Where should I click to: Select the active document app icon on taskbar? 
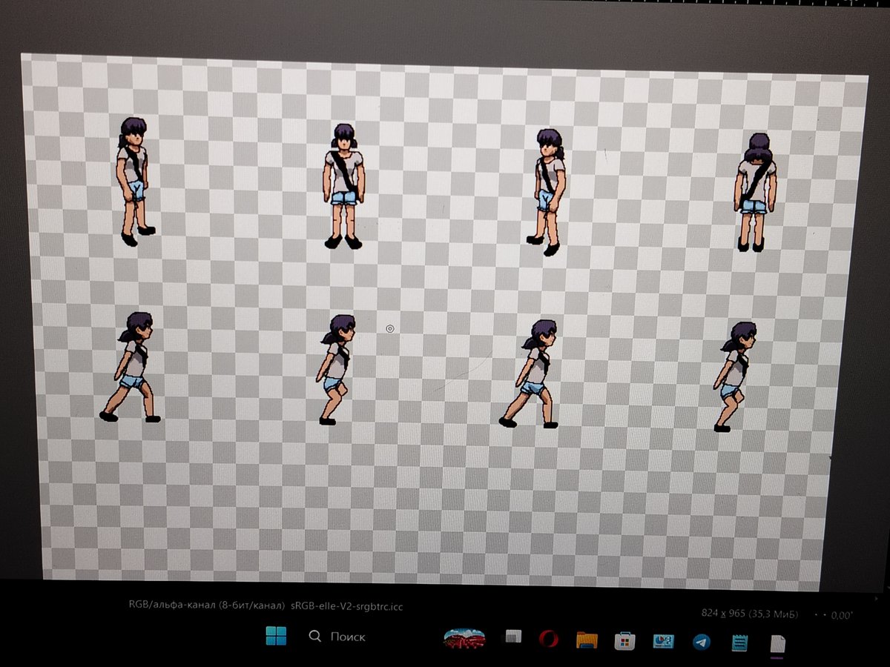[x=777, y=643]
